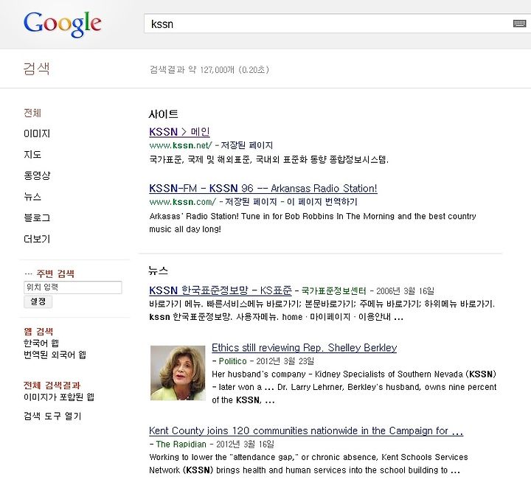The image size is (531, 488).
Task: Click the 국가표준정보센터 source label
Action: pyautogui.click(x=333, y=290)
